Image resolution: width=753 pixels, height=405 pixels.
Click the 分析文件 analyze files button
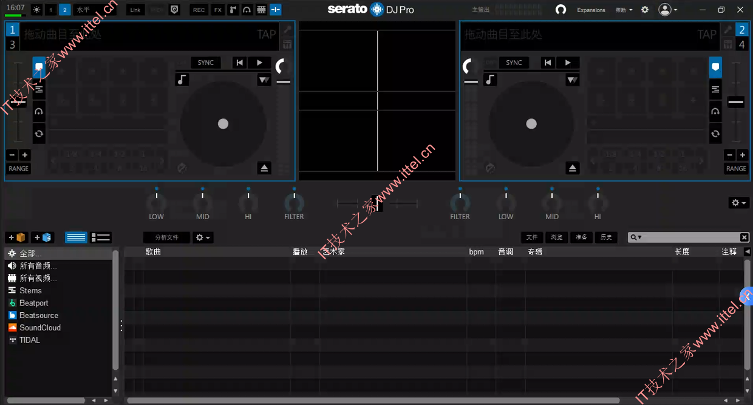click(166, 237)
